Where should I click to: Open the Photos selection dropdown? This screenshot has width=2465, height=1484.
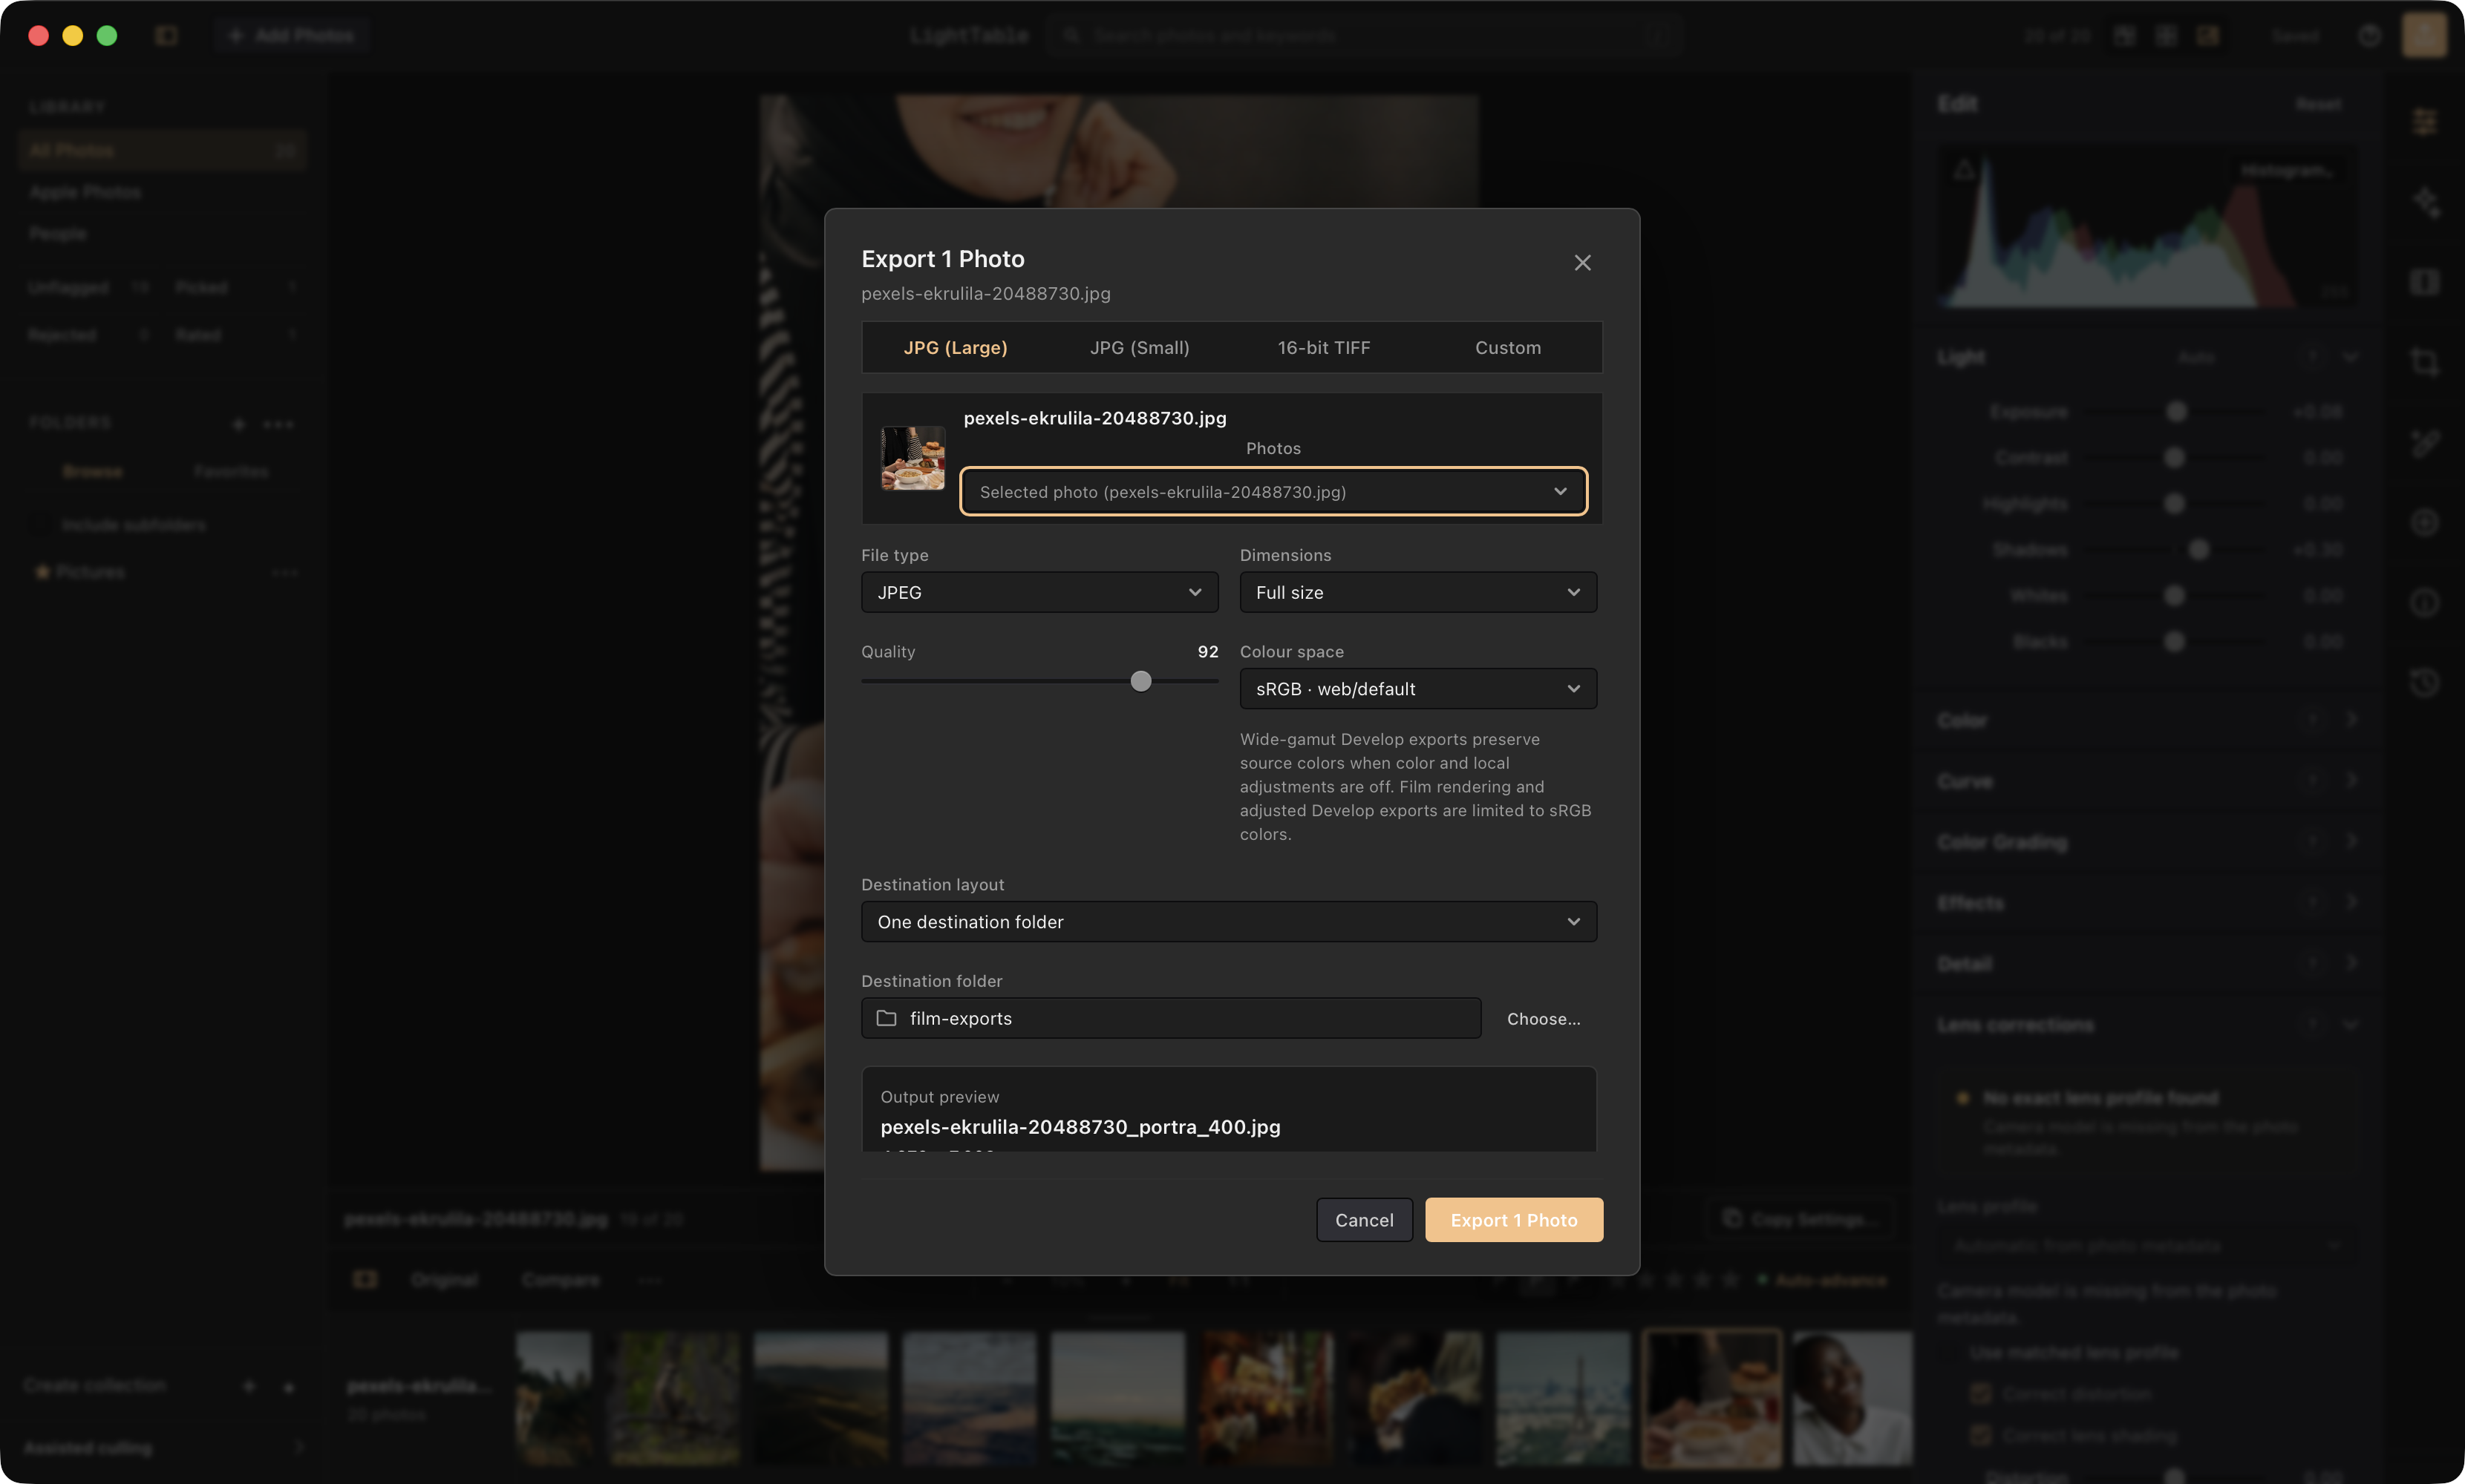1273,491
